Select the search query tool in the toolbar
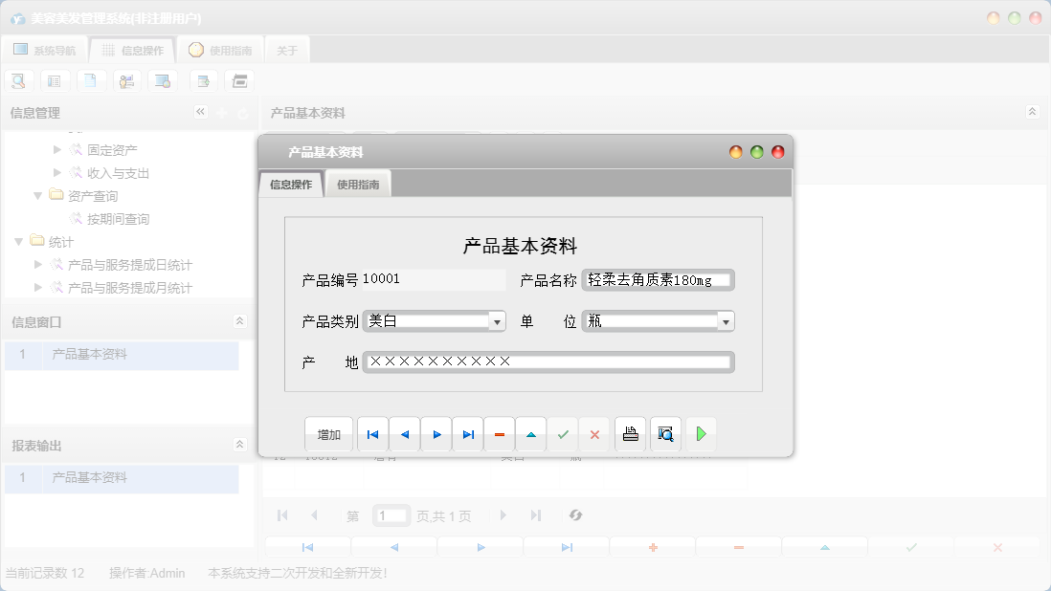Image resolution: width=1051 pixels, height=591 pixels. coord(18,80)
